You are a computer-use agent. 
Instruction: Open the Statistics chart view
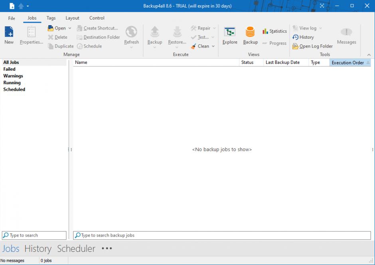[274, 31]
